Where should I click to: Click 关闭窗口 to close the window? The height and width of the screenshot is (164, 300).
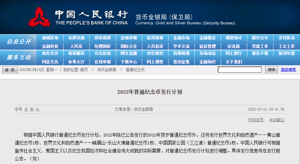[277, 120]
